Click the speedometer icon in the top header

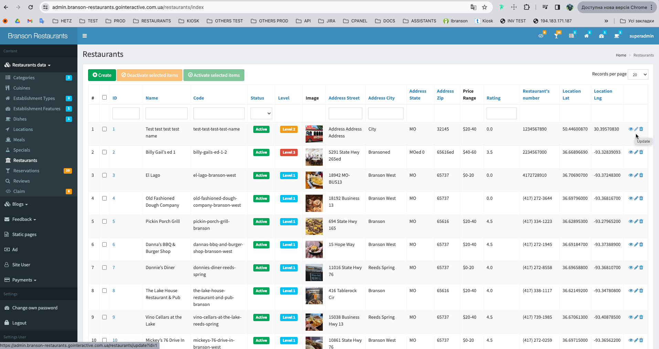click(602, 36)
